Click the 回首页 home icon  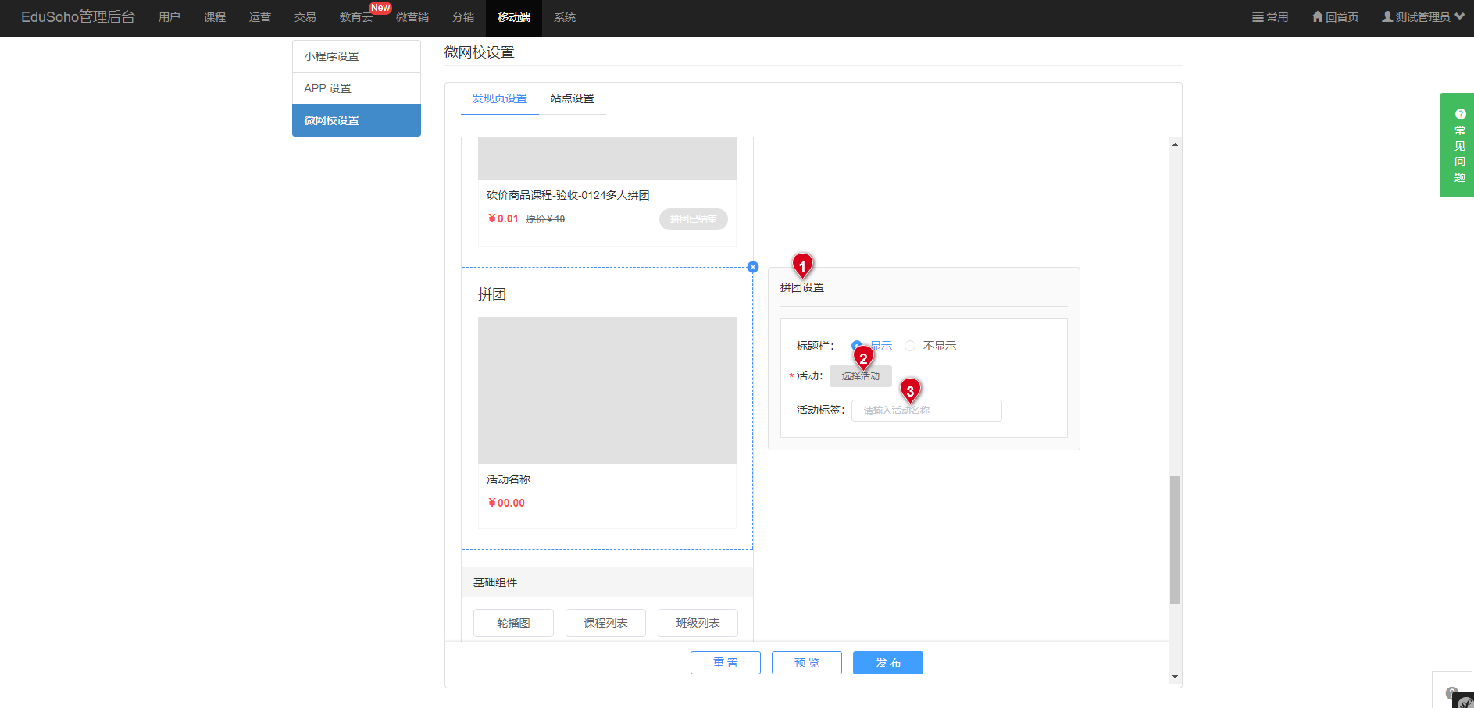coord(1317,16)
